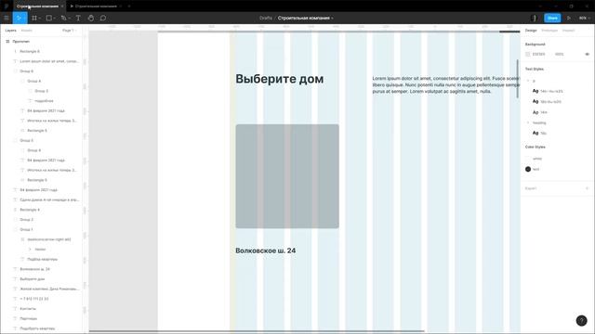
Task: Switch to the Design tab
Action: (x=531, y=31)
